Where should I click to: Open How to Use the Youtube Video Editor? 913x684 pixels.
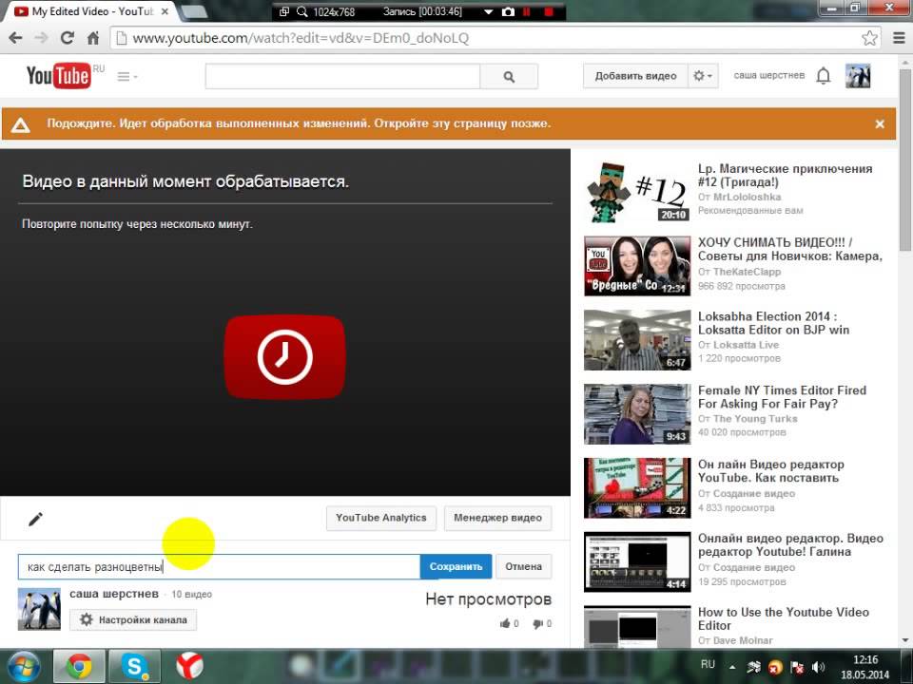tap(783, 618)
